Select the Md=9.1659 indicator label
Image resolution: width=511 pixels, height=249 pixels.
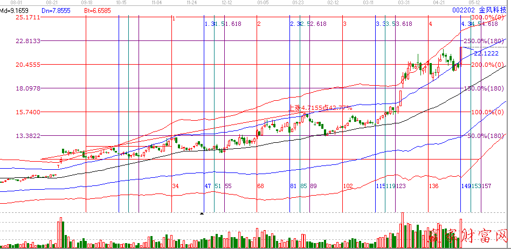(15, 10)
